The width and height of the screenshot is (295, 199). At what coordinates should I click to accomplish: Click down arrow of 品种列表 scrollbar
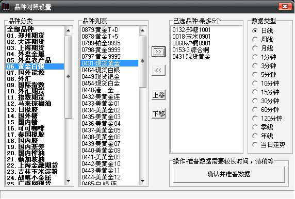(143, 181)
